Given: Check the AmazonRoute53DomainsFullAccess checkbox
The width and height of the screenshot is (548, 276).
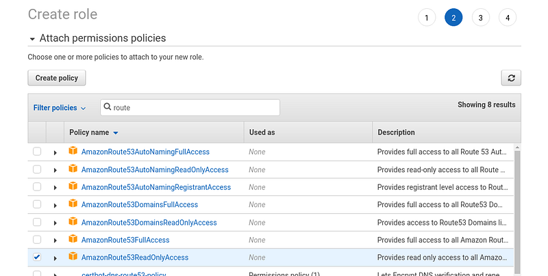Looking at the screenshot, I should pos(37,204).
